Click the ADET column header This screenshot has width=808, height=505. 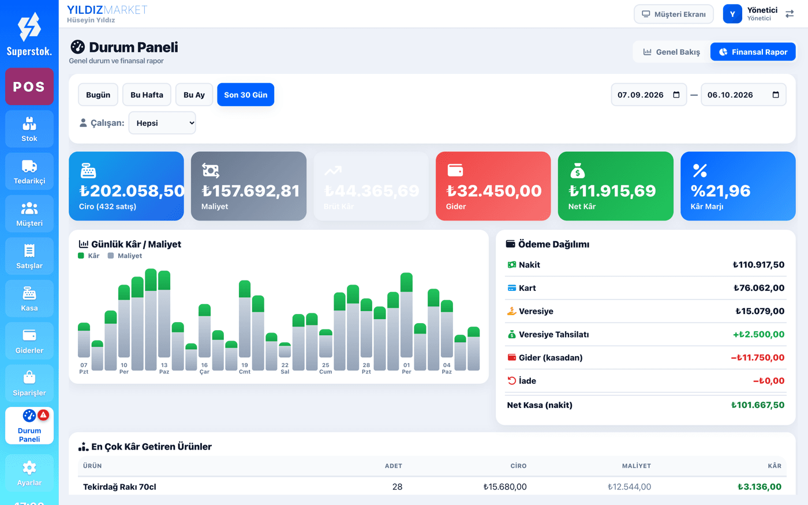click(394, 466)
